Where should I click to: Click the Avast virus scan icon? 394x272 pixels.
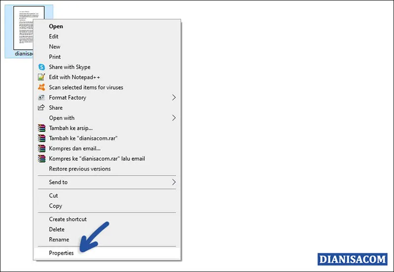41,88
